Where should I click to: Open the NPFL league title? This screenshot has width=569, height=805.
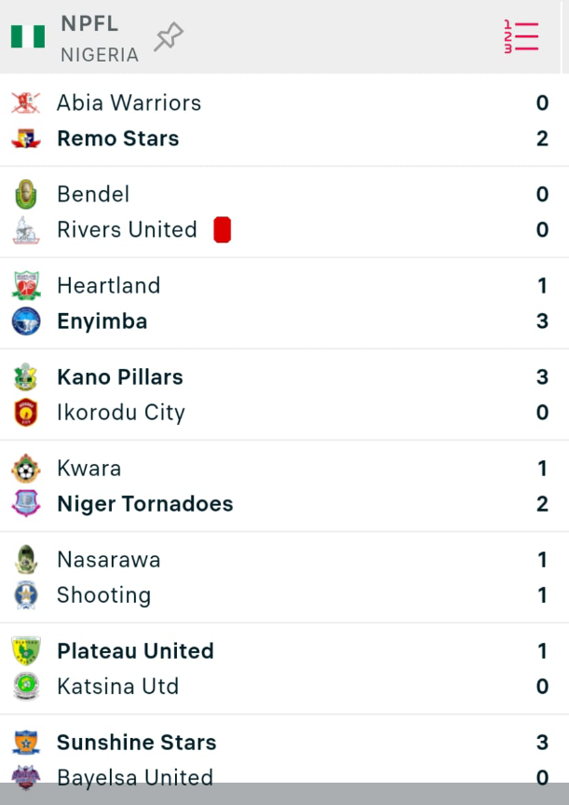(89, 24)
